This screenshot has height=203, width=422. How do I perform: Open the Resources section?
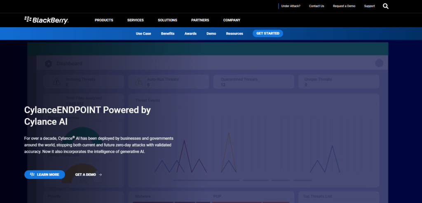point(234,33)
